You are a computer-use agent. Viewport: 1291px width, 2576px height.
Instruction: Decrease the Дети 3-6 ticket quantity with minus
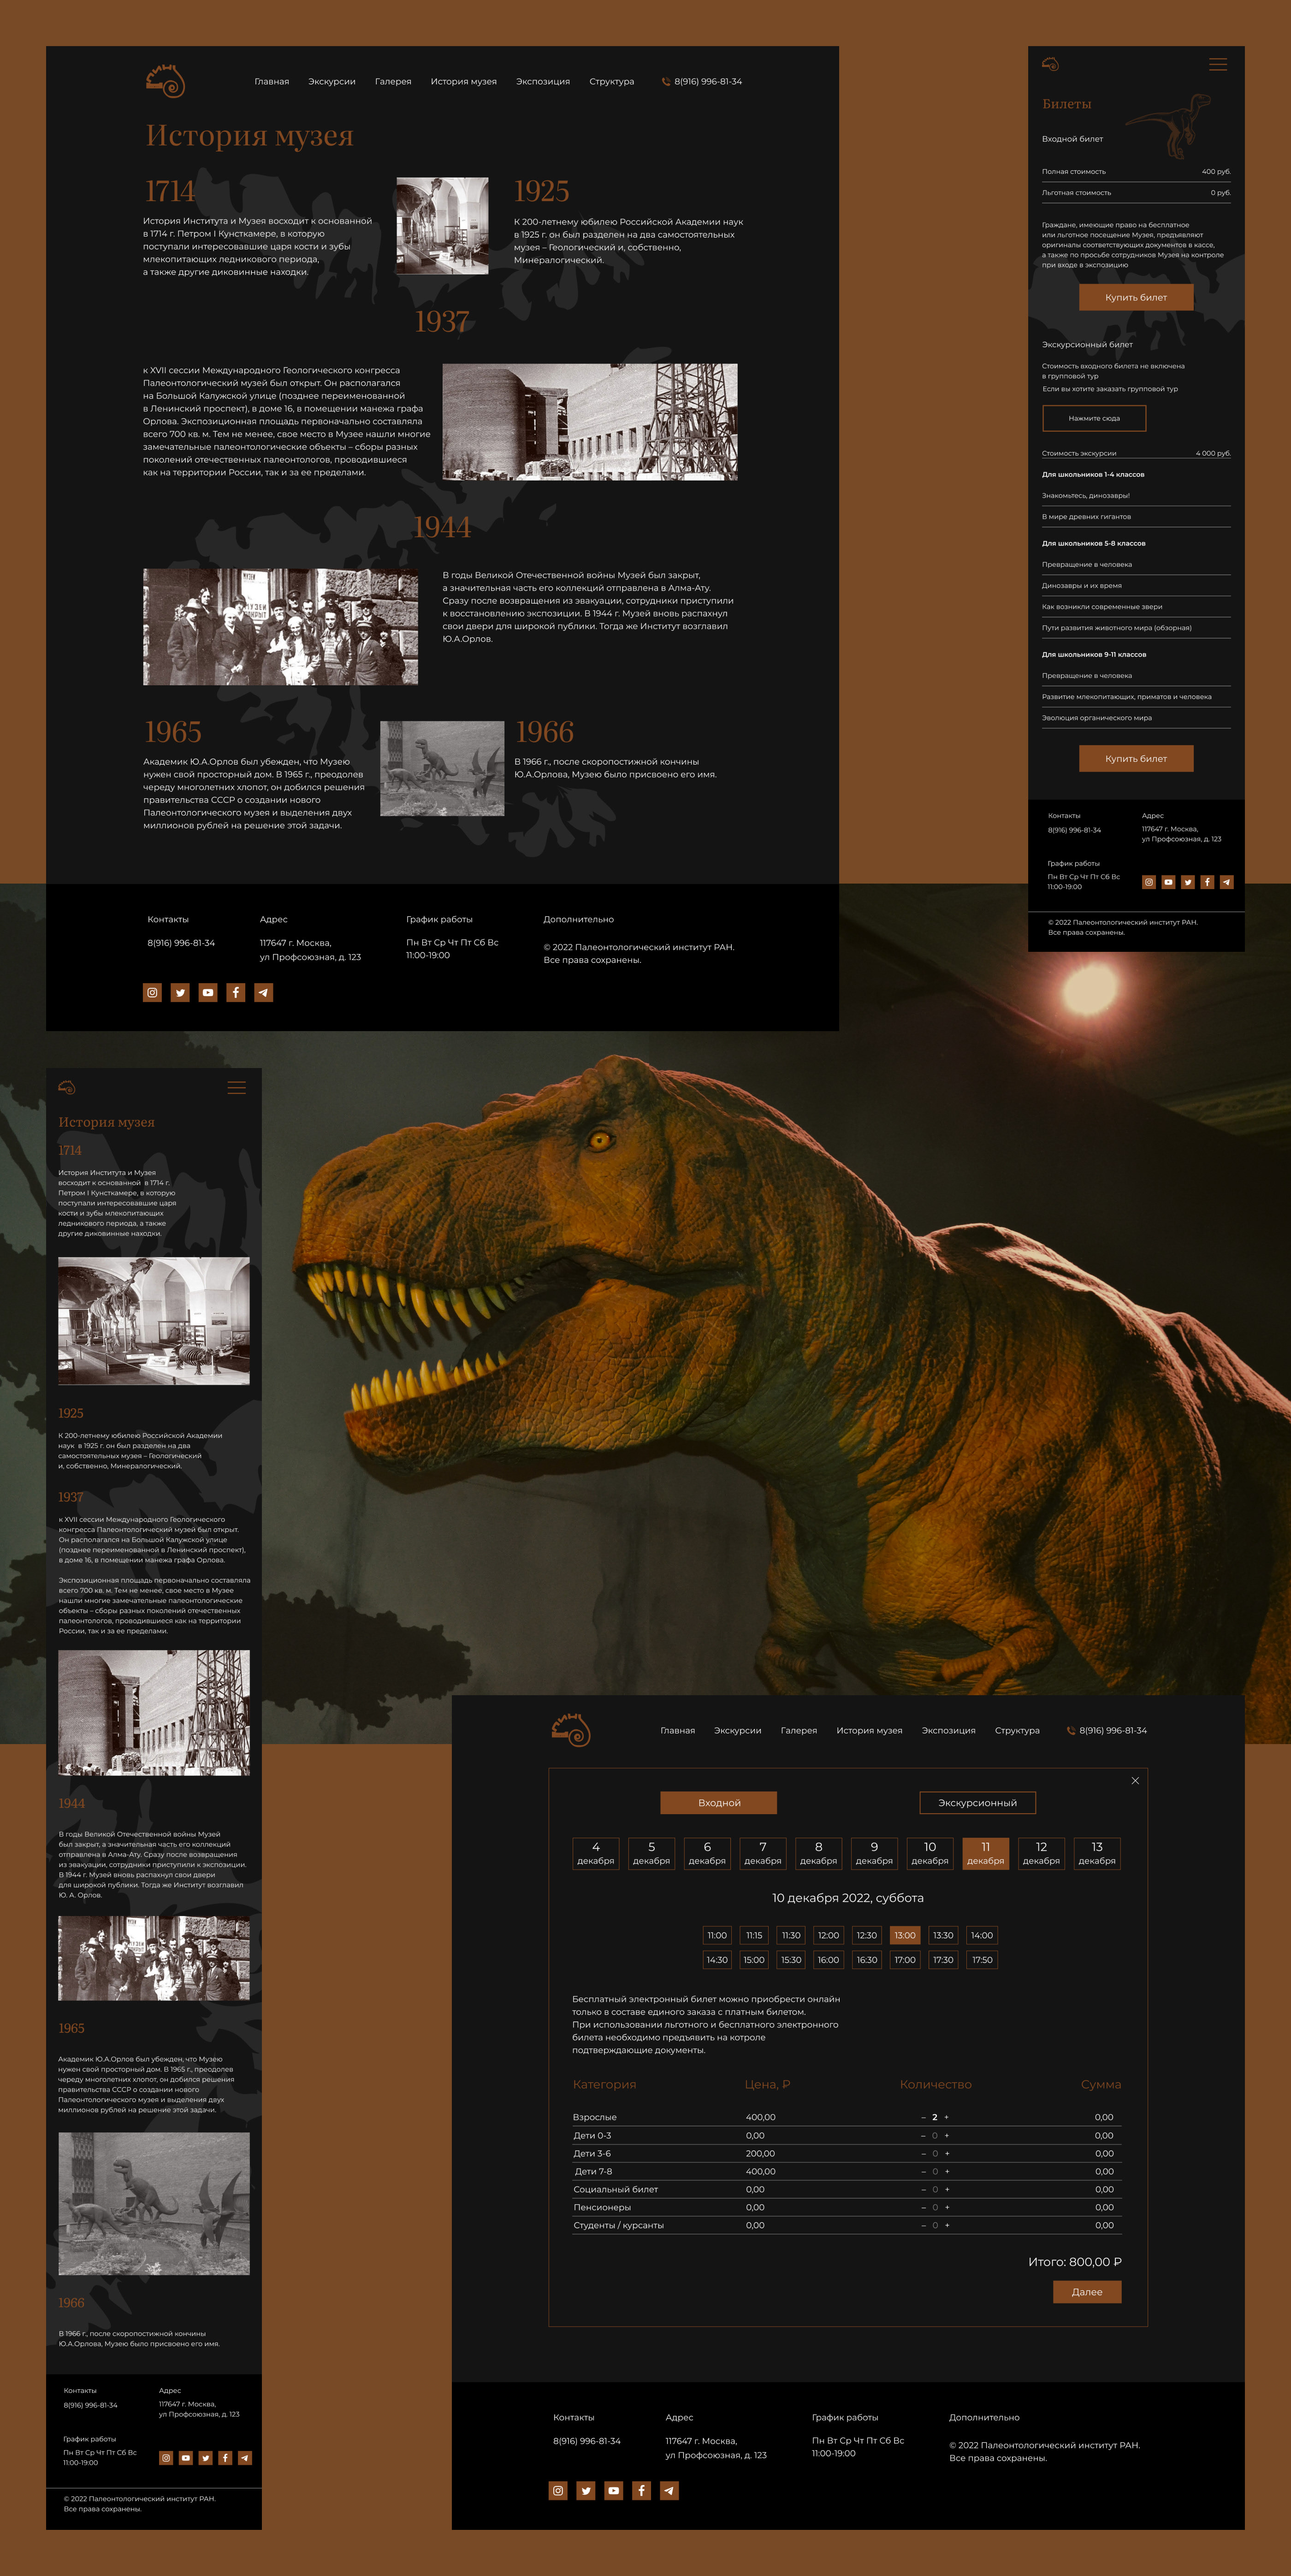coord(923,2153)
